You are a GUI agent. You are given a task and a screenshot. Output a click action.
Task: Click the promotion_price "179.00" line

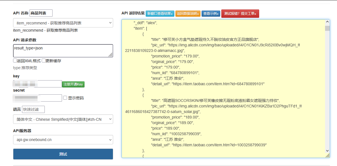tap(175, 56)
